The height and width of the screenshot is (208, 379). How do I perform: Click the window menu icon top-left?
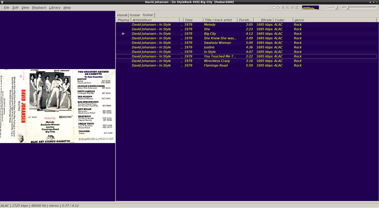[2, 2]
